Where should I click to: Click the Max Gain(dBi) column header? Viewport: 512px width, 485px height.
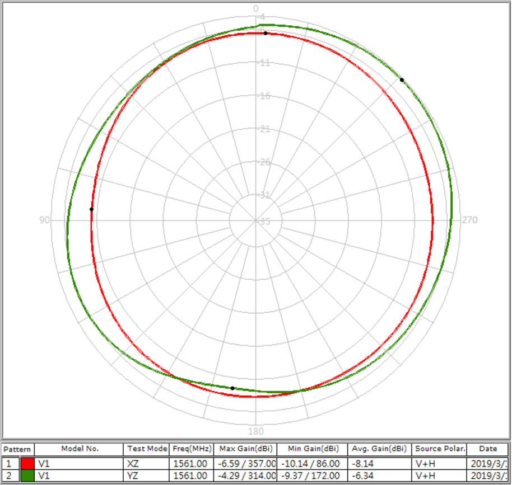click(x=246, y=449)
